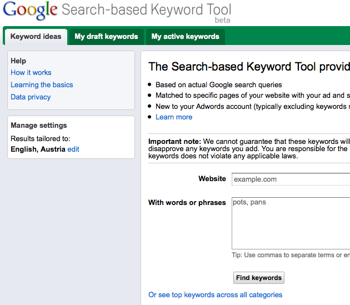The height and width of the screenshot is (305, 350).
Task: Click the 'Website' field label
Action: [x=212, y=179]
